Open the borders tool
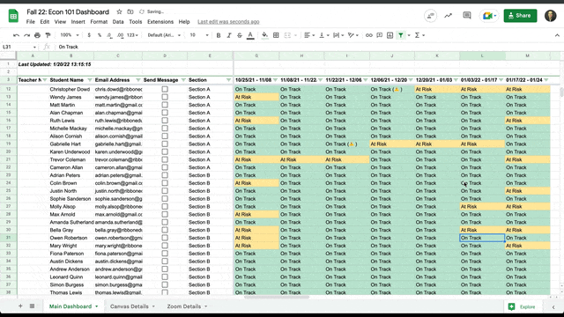 pyautogui.click(x=276, y=35)
